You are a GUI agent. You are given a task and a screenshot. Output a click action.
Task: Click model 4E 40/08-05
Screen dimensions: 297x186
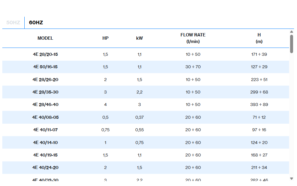pos(45,117)
